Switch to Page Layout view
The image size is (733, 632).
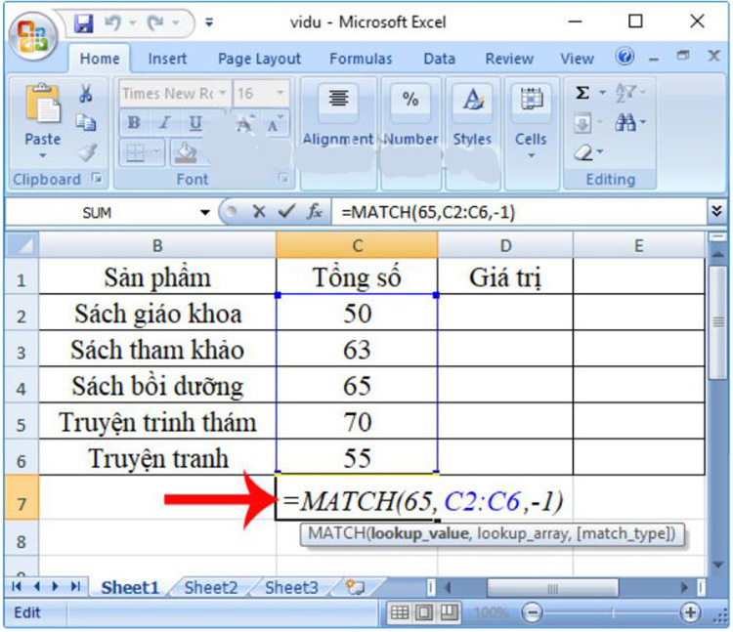(x=424, y=612)
